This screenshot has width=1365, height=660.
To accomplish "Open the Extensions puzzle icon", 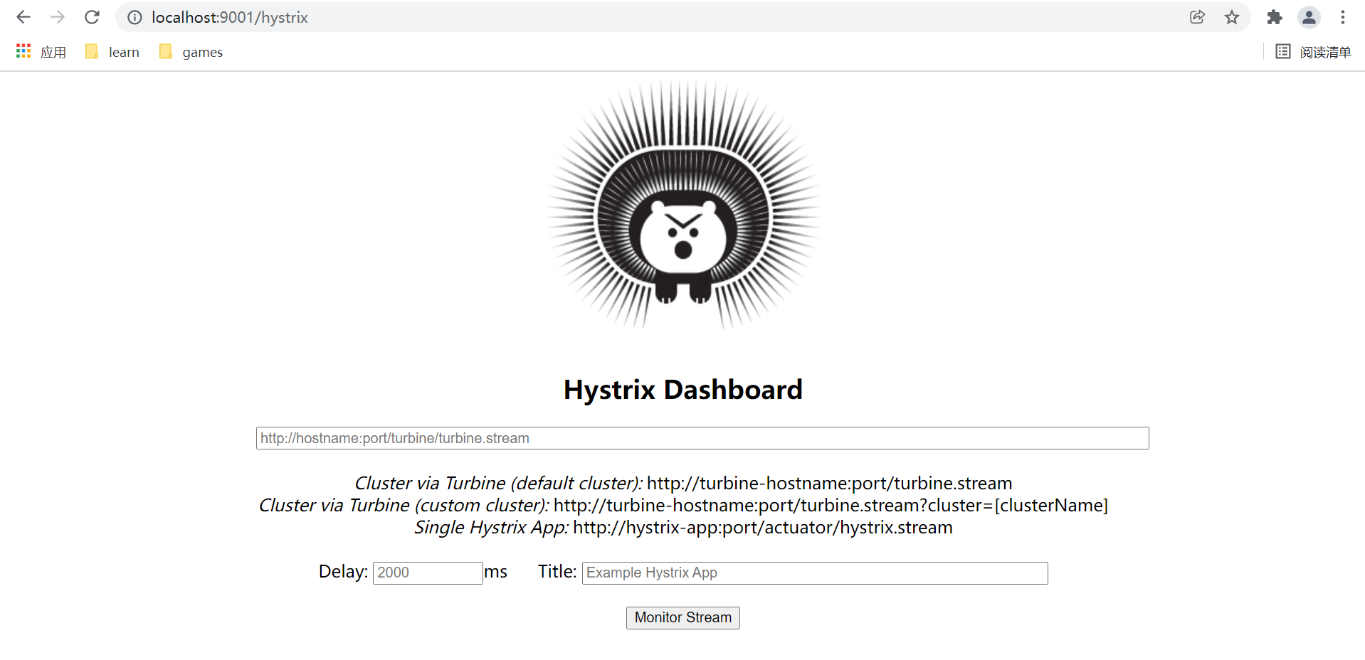I will tap(1275, 17).
